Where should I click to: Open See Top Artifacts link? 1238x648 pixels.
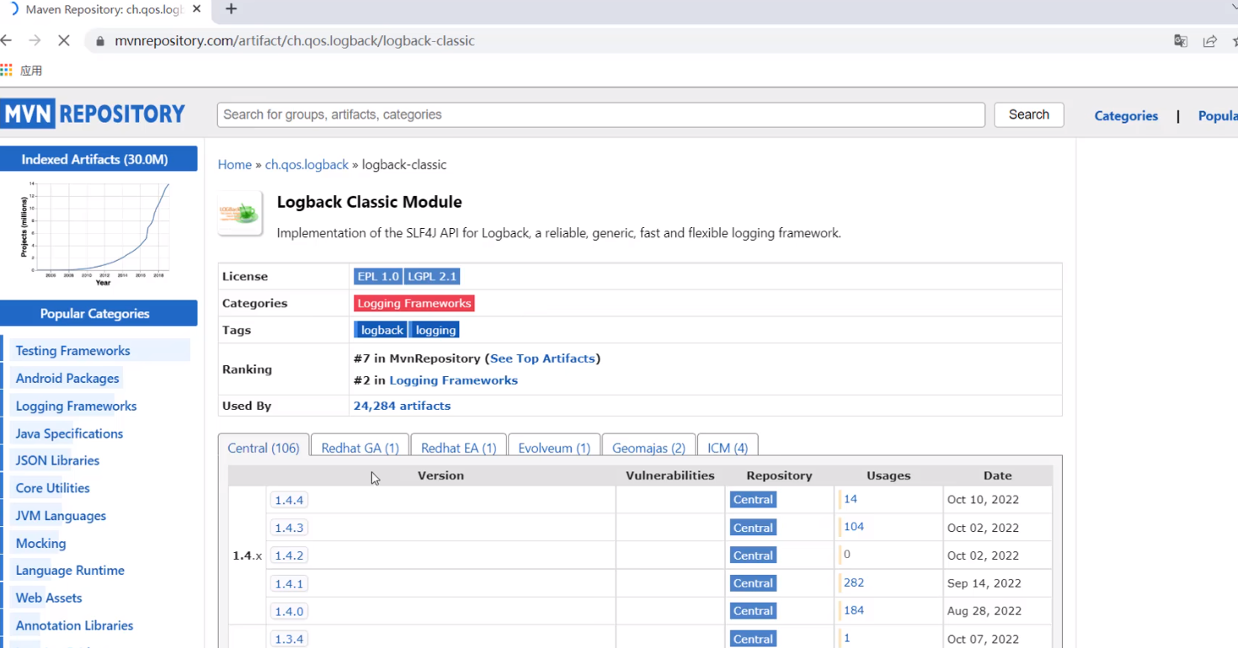click(543, 359)
